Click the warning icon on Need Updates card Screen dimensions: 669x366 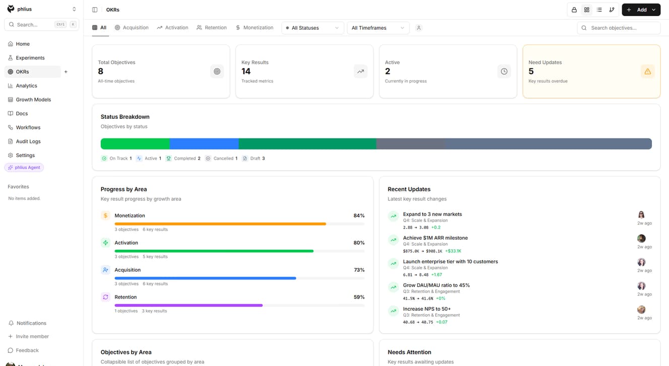[648, 71]
